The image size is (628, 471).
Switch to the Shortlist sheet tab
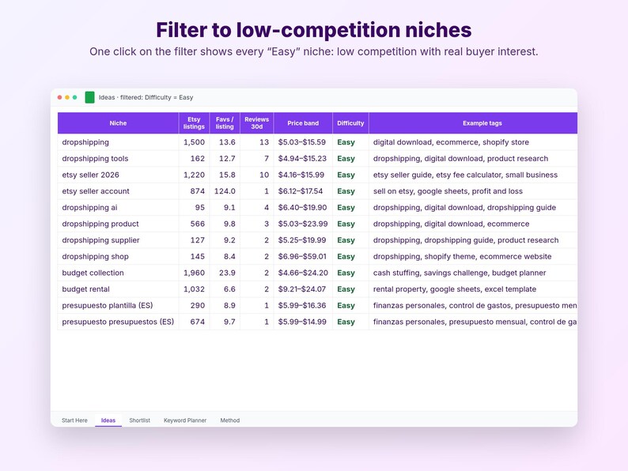coord(139,420)
